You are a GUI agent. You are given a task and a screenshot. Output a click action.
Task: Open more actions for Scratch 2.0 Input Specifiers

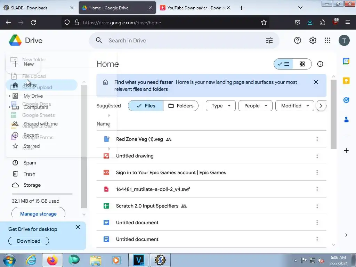coord(317,206)
